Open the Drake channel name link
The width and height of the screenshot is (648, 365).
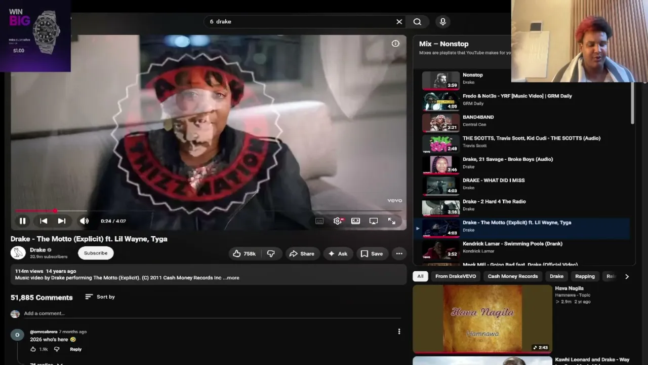38,250
